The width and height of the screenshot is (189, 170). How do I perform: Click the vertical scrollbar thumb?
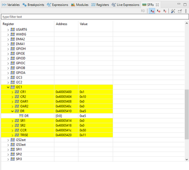click(187, 114)
